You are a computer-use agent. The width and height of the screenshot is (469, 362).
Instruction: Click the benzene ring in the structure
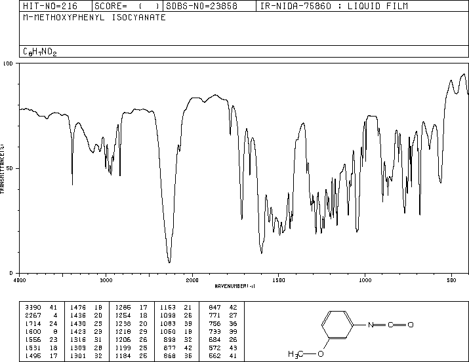click(x=338, y=325)
